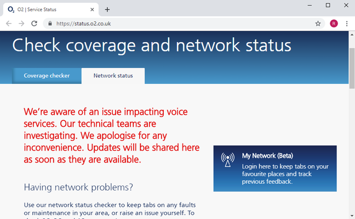Image resolution: width=355 pixels, height=219 pixels.
Task: Click the mast icon in My Network card
Action: [x=228, y=160]
